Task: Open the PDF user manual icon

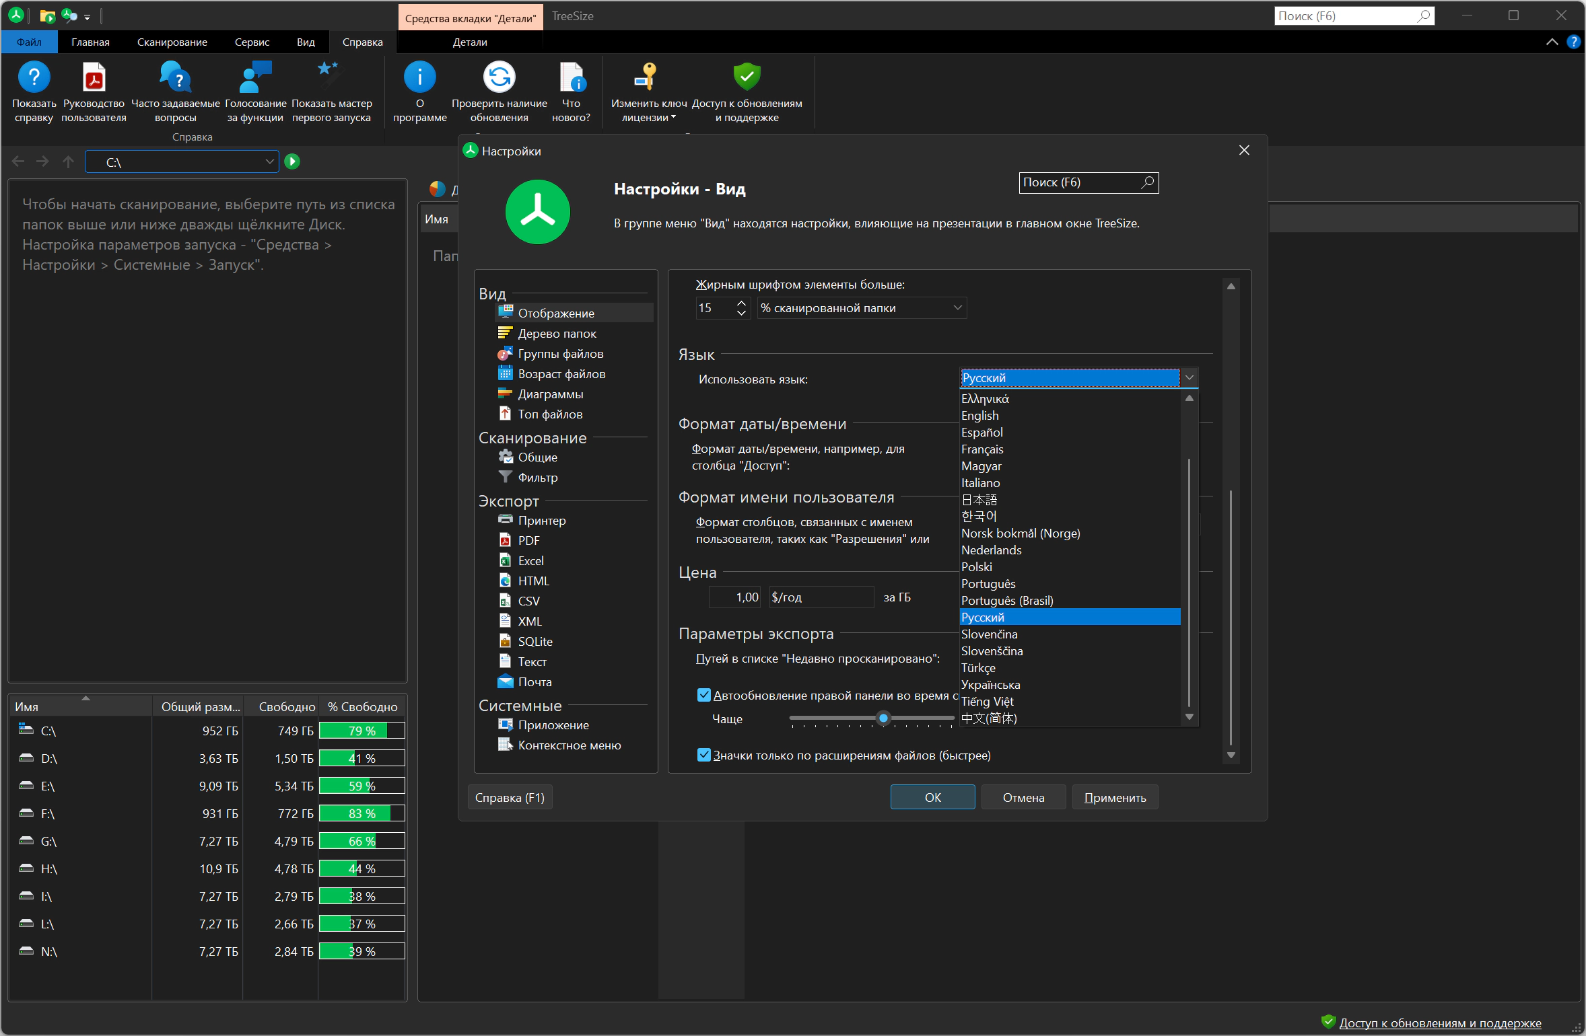Action: [94, 78]
